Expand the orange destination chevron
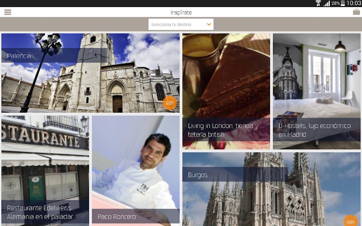The height and width of the screenshot is (226, 362). tap(209, 24)
